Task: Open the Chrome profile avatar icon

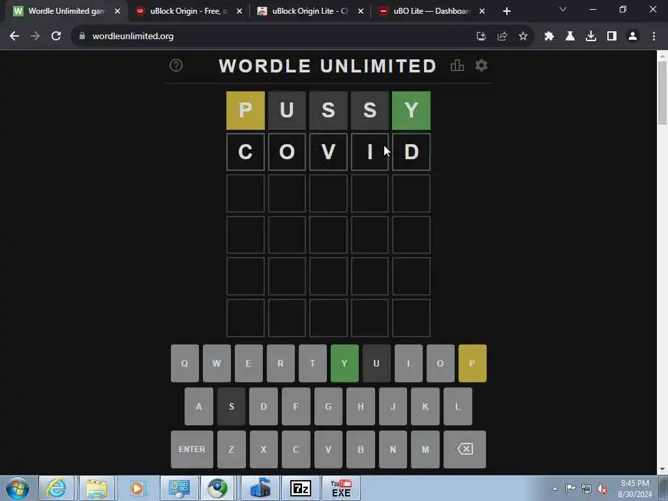Action: click(633, 37)
